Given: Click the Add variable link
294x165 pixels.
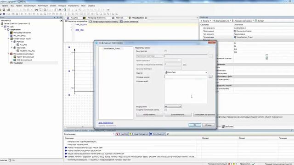Looking at the screenshot, I should pyautogui.click(x=106, y=123).
